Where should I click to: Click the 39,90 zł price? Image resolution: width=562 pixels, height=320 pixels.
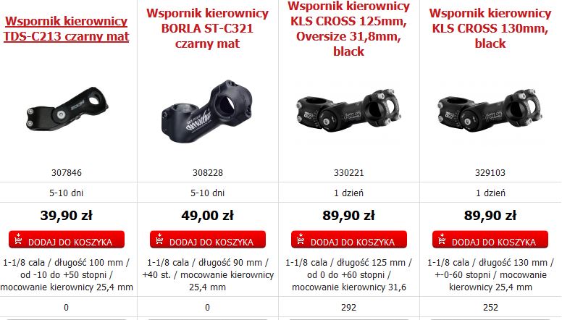tap(67, 215)
